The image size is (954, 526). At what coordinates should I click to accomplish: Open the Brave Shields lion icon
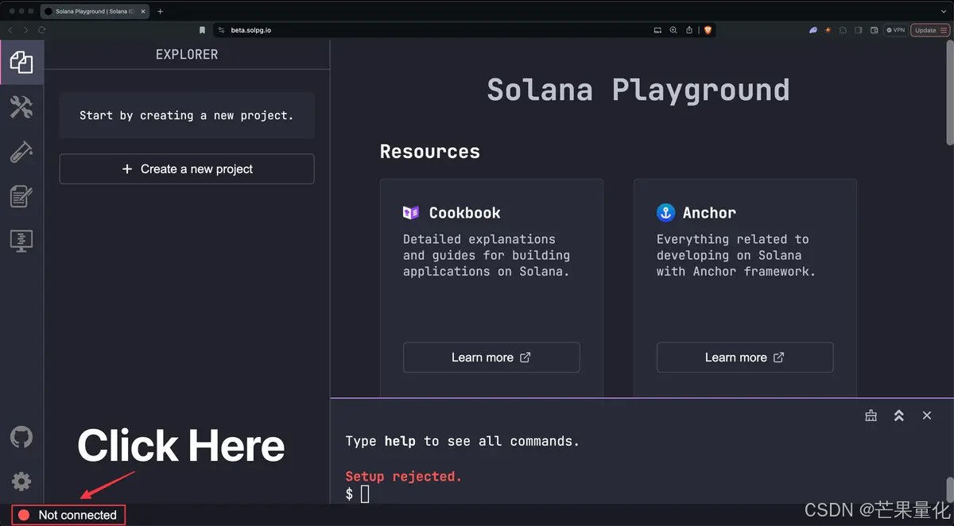coord(708,30)
